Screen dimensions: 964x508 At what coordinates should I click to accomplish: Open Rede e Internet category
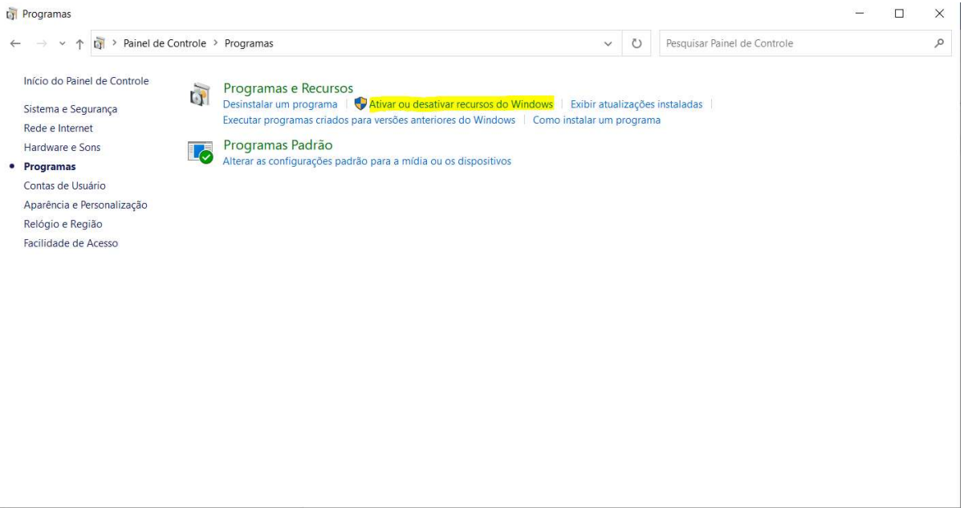point(59,128)
